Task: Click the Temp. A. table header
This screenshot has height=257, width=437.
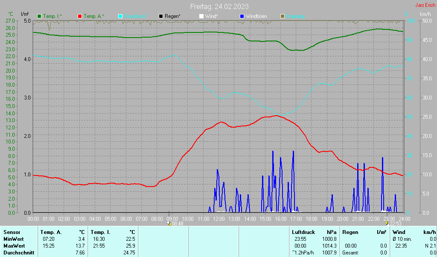Action: click(51, 232)
